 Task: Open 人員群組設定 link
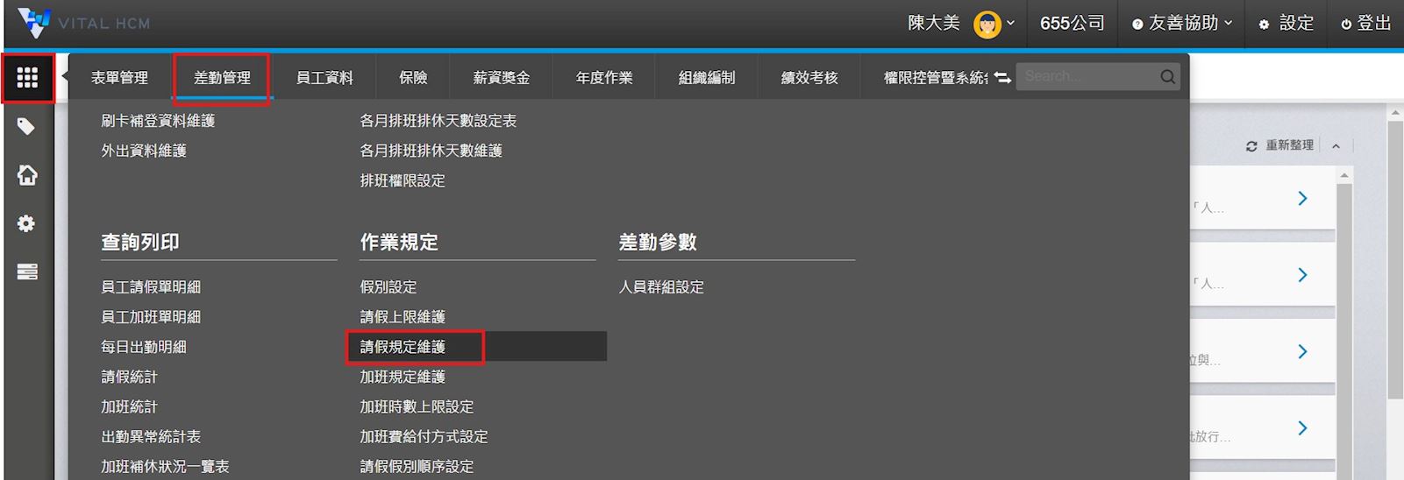661,287
